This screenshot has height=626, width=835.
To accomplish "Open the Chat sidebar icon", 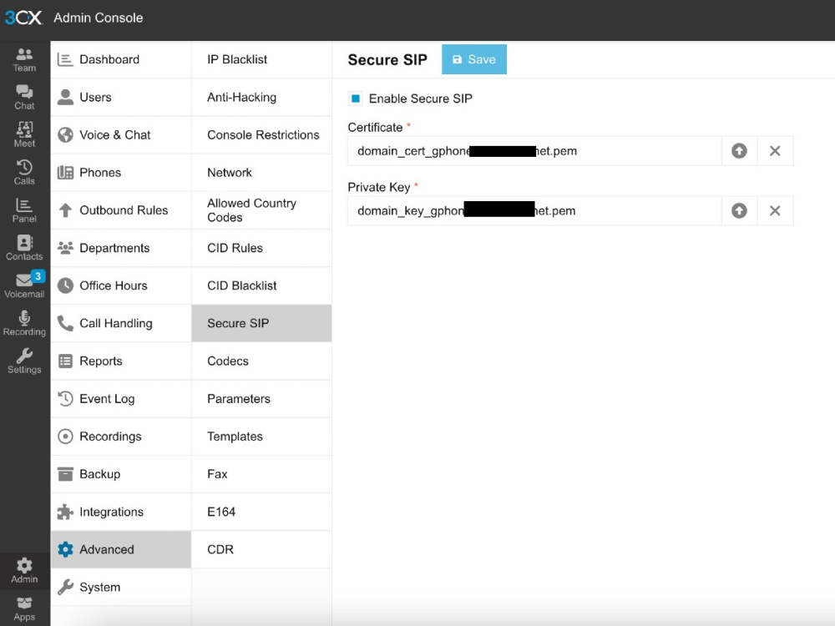I will 24,98.
